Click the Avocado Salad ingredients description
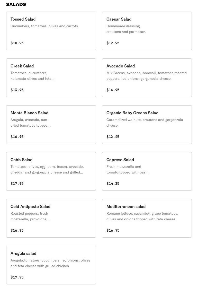The width and height of the screenshot is (198, 287). tap(147, 76)
